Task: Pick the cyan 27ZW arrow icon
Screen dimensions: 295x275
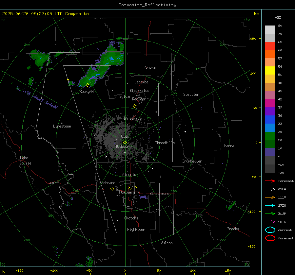Action: [x=270, y=206]
